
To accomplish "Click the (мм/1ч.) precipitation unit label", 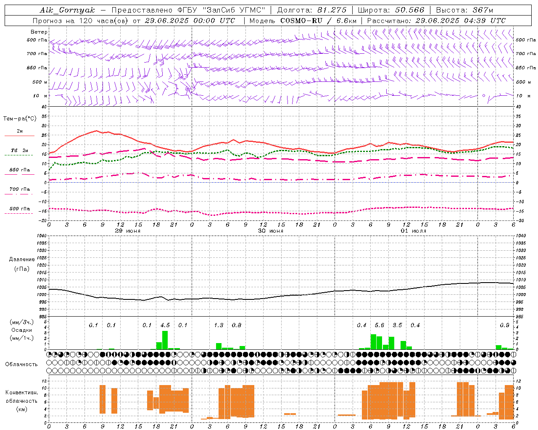I will coord(21,338).
